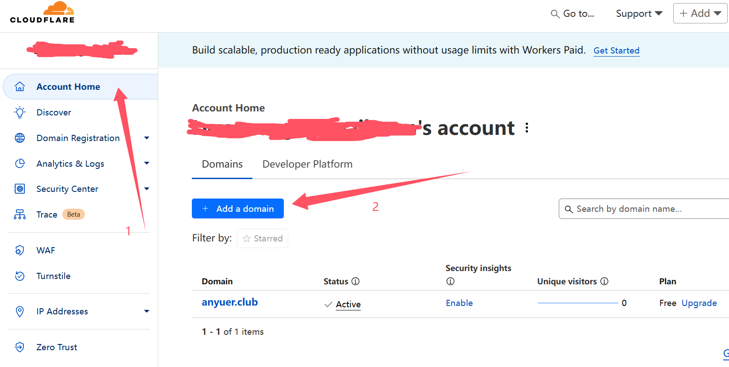Click the Zero Trust shield icon
Viewport: 729px width, 367px height.
pos(20,347)
